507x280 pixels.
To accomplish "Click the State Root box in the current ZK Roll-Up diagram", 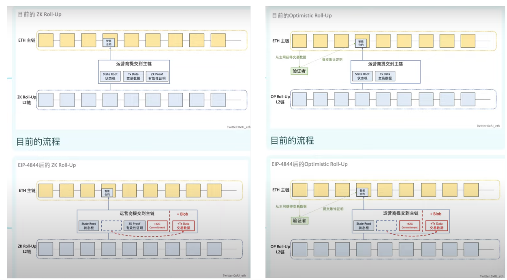I will click(x=109, y=76).
